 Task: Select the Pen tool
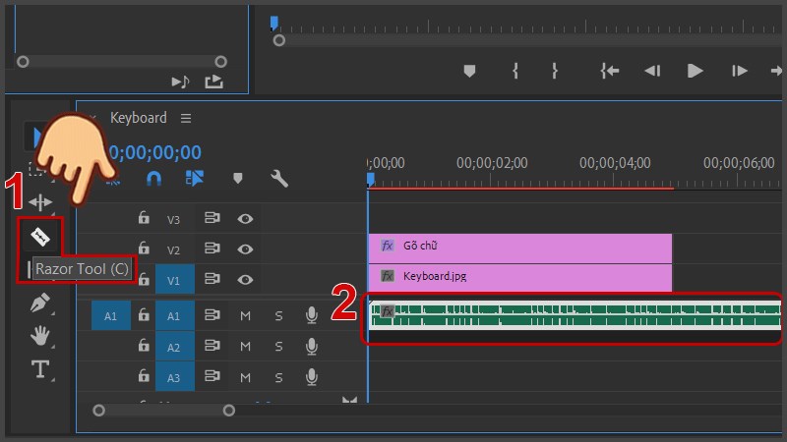click(x=40, y=304)
